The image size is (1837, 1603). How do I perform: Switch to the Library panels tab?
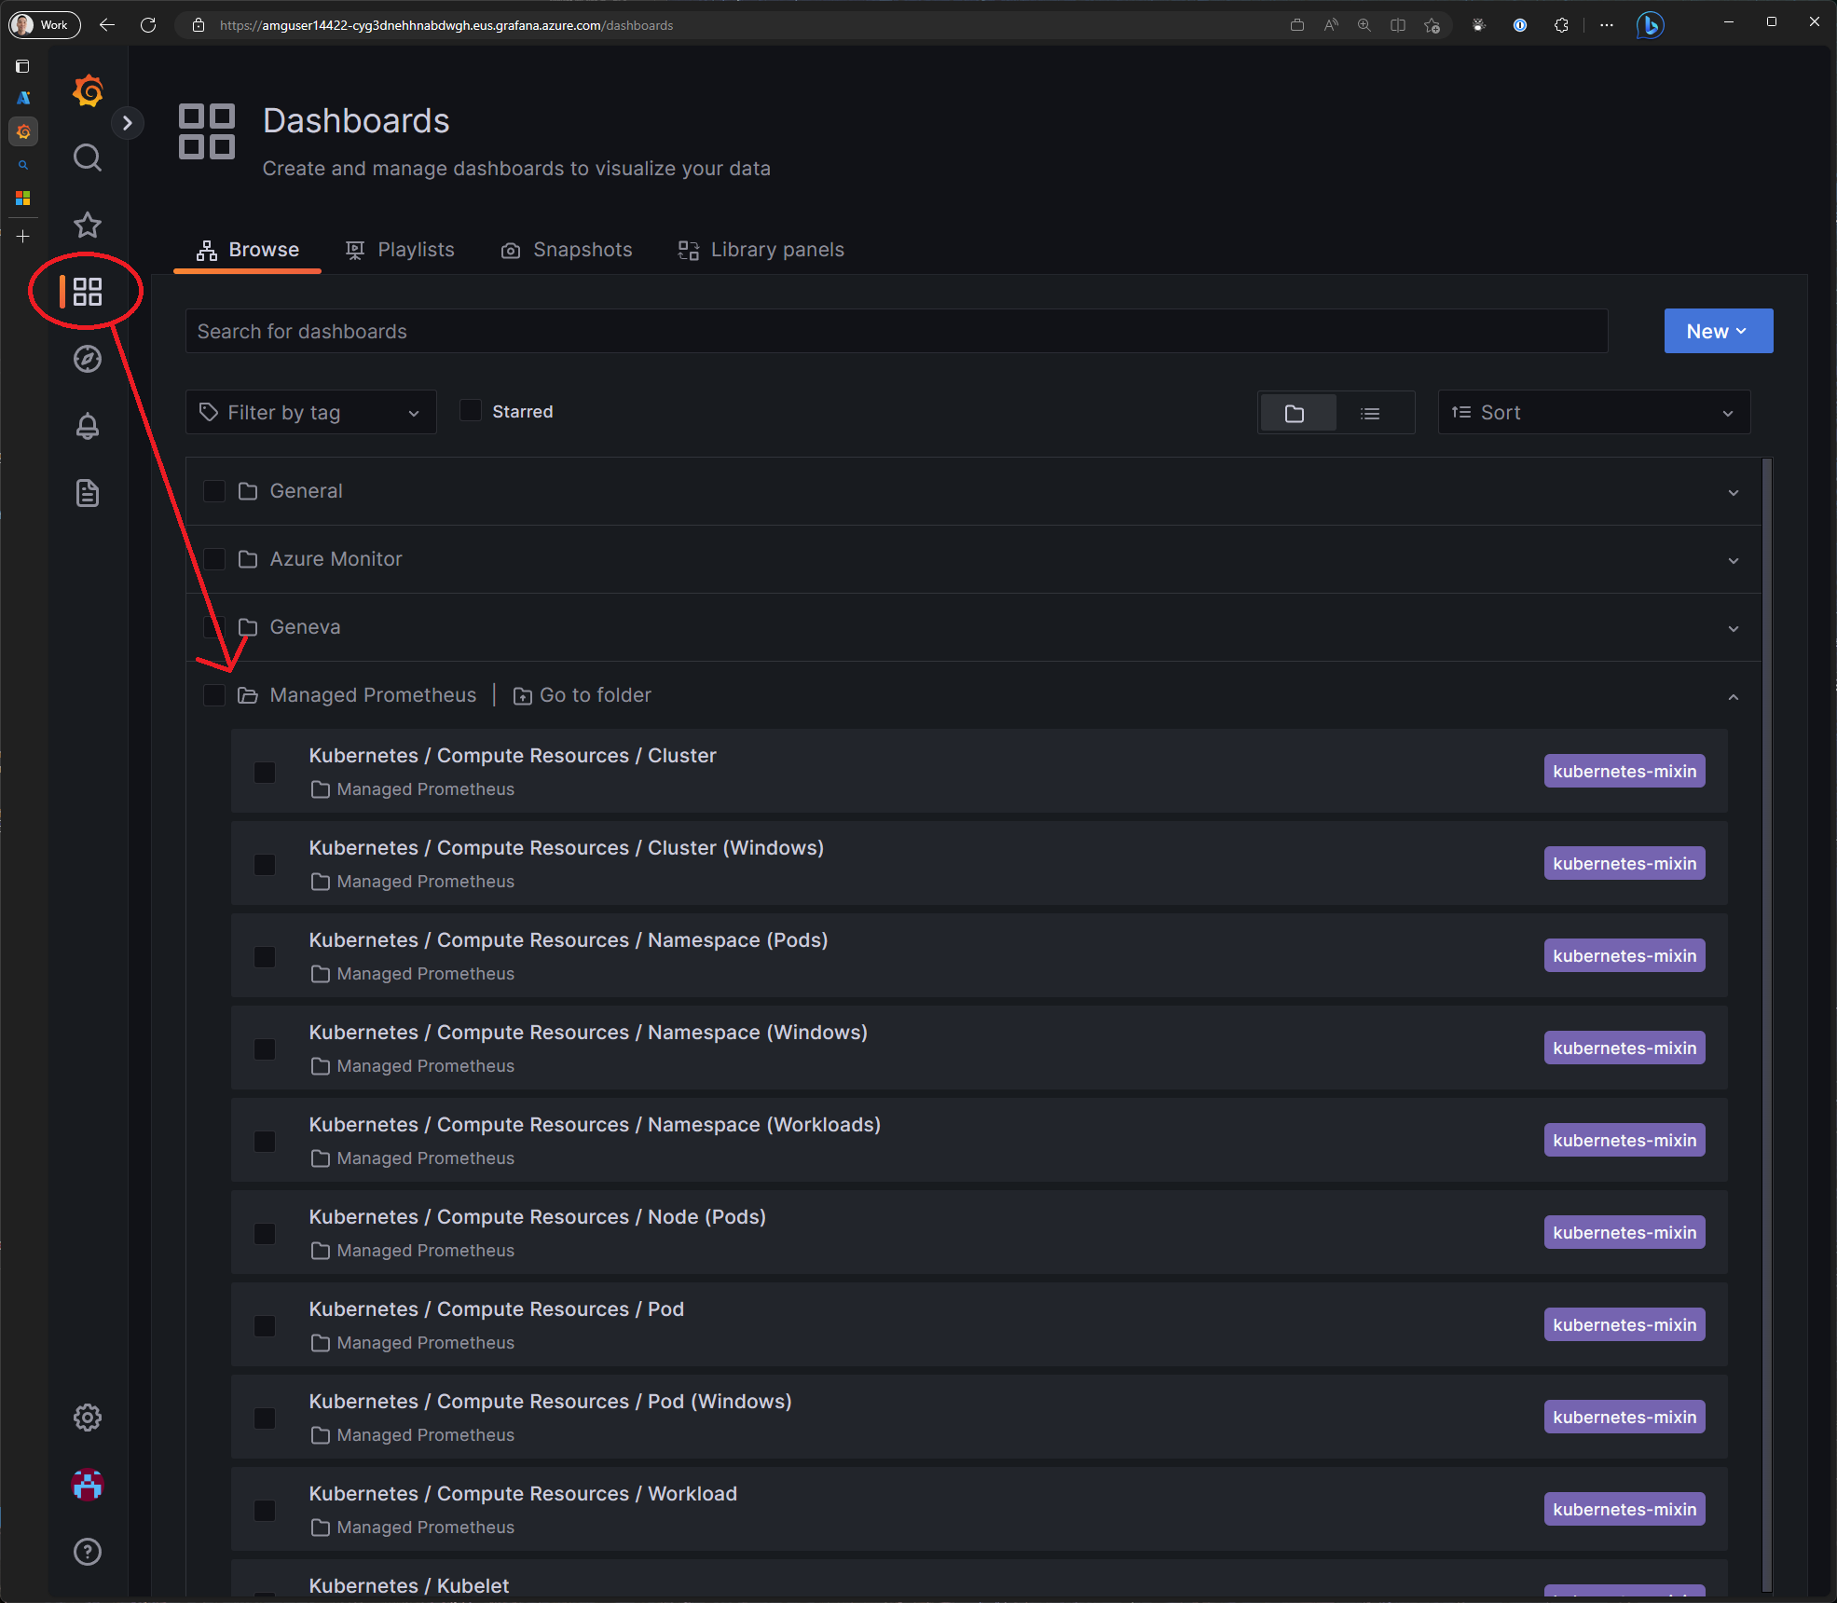pos(761,250)
